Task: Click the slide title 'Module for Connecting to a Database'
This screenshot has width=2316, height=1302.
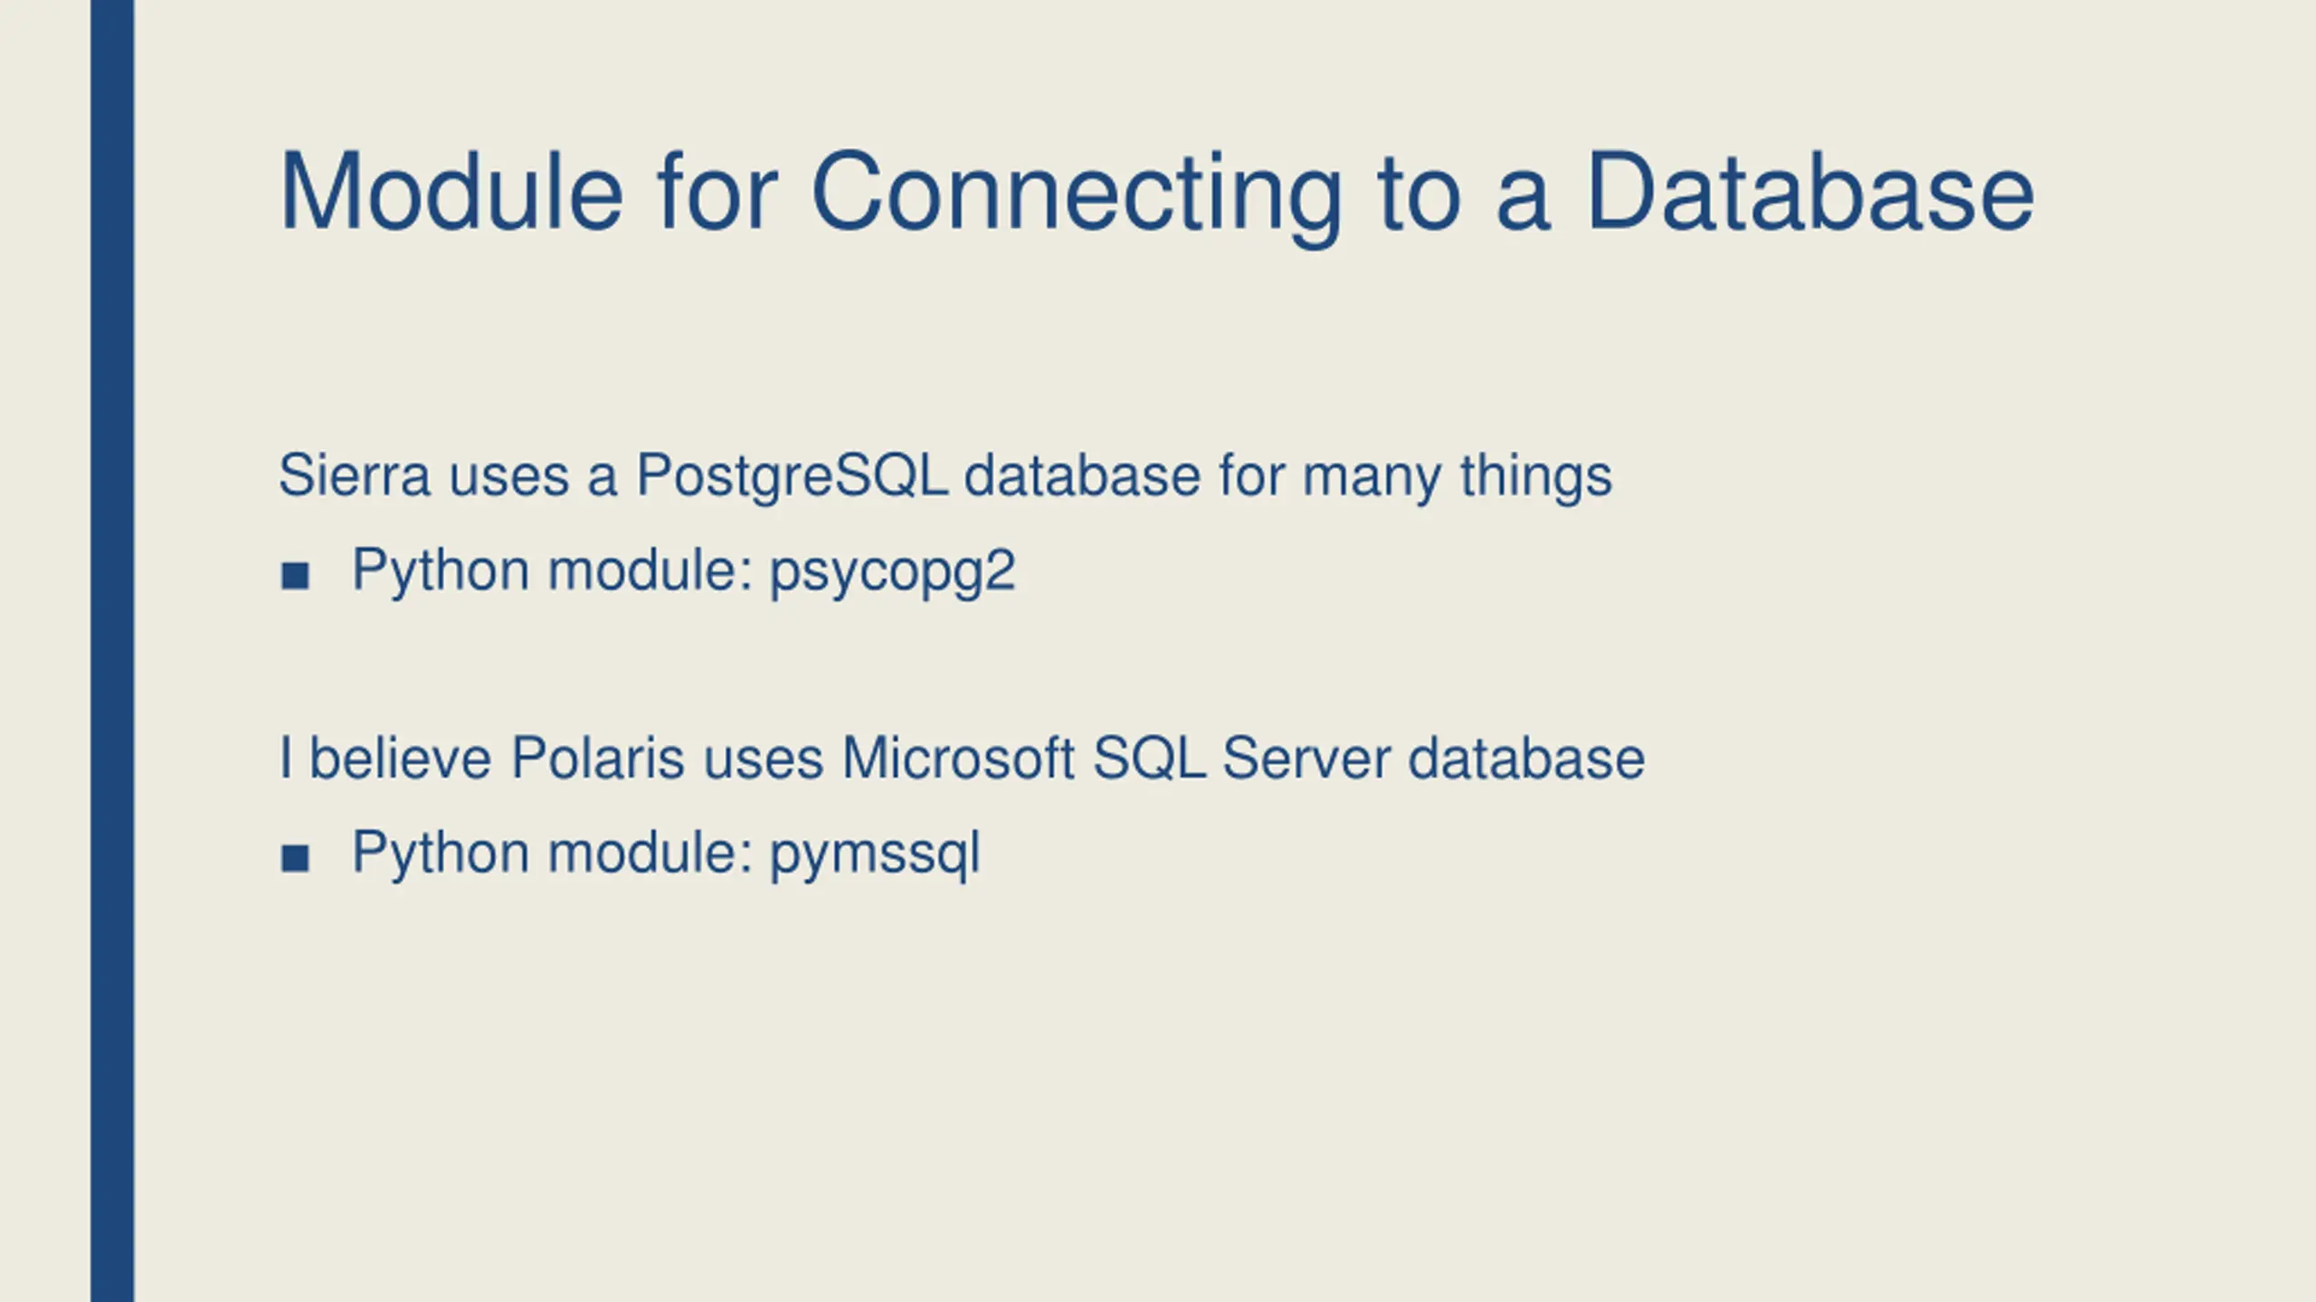Action: tap(1157, 193)
